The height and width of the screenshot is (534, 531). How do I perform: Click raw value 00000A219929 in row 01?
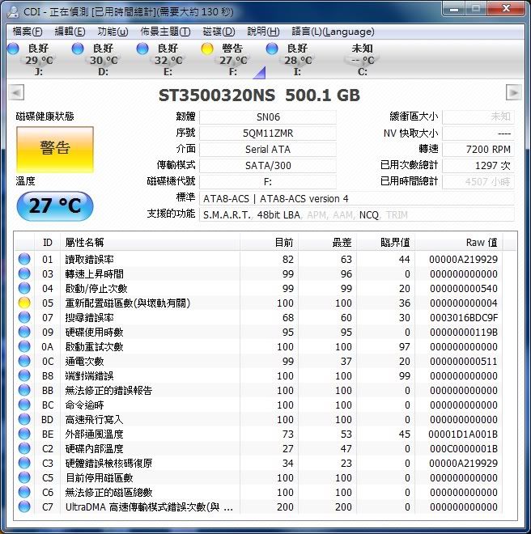(463, 260)
